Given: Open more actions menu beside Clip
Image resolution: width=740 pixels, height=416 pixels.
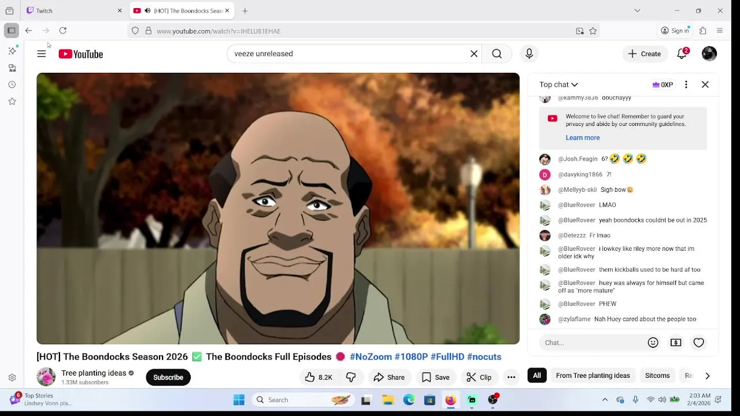Looking at the screenshot, I should click(511, 377).
